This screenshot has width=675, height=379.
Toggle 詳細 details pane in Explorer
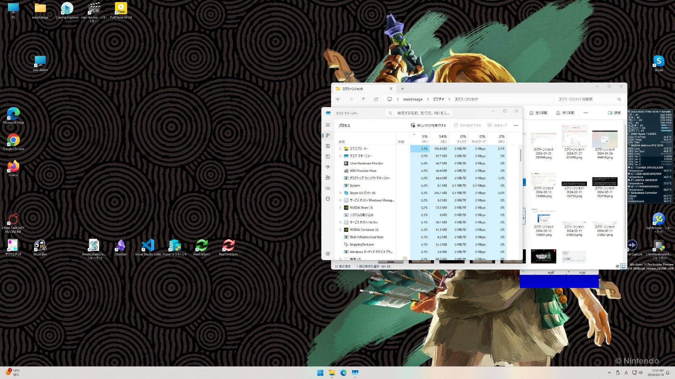point(614,113)
